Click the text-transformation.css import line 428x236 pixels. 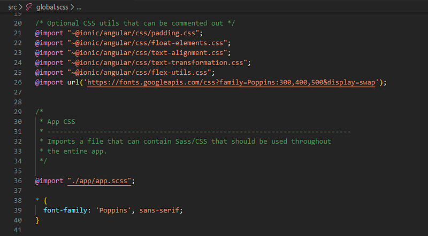coord(143,62)
